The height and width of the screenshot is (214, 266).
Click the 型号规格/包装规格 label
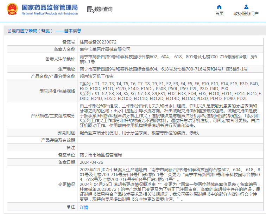tap(57, 91)
